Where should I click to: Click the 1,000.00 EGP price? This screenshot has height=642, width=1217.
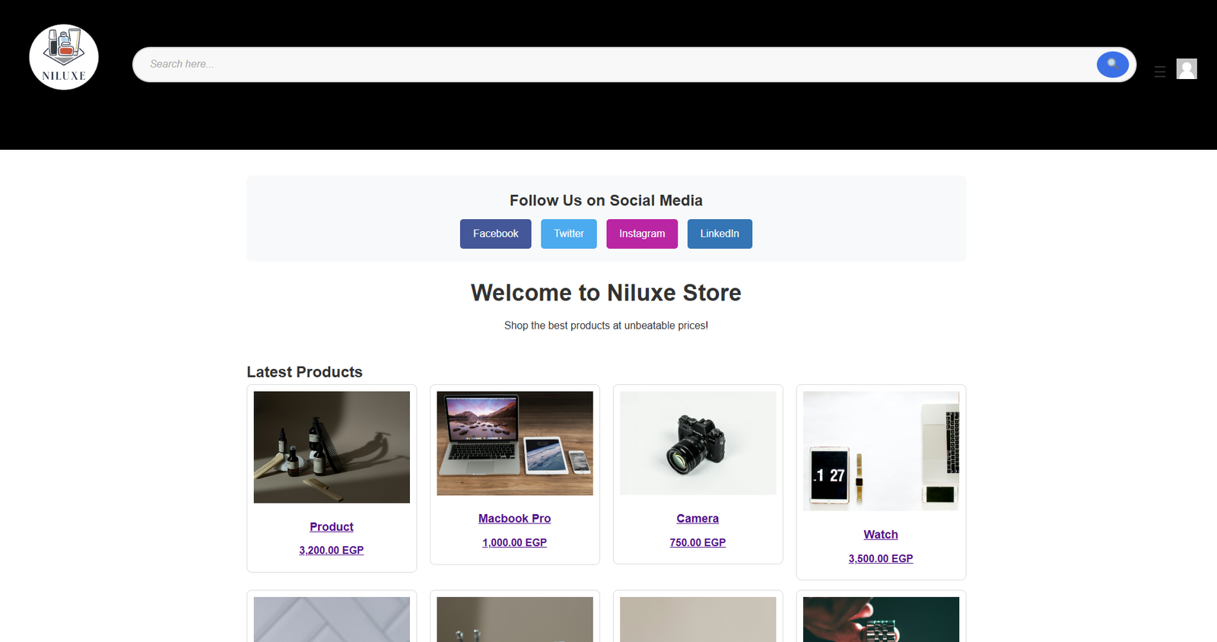(515, 542)
